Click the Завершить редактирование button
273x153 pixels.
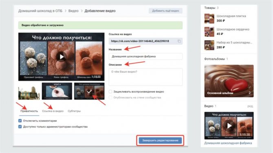pos(160,140)
